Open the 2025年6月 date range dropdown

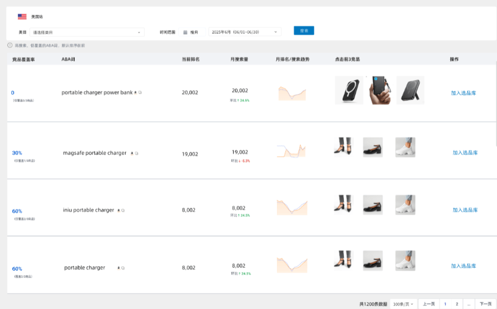tap(244, 32)
